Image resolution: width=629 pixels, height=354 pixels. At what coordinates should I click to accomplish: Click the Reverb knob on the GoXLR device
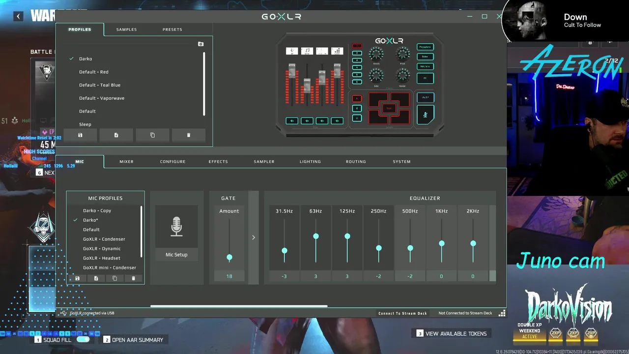click(376, 54)
